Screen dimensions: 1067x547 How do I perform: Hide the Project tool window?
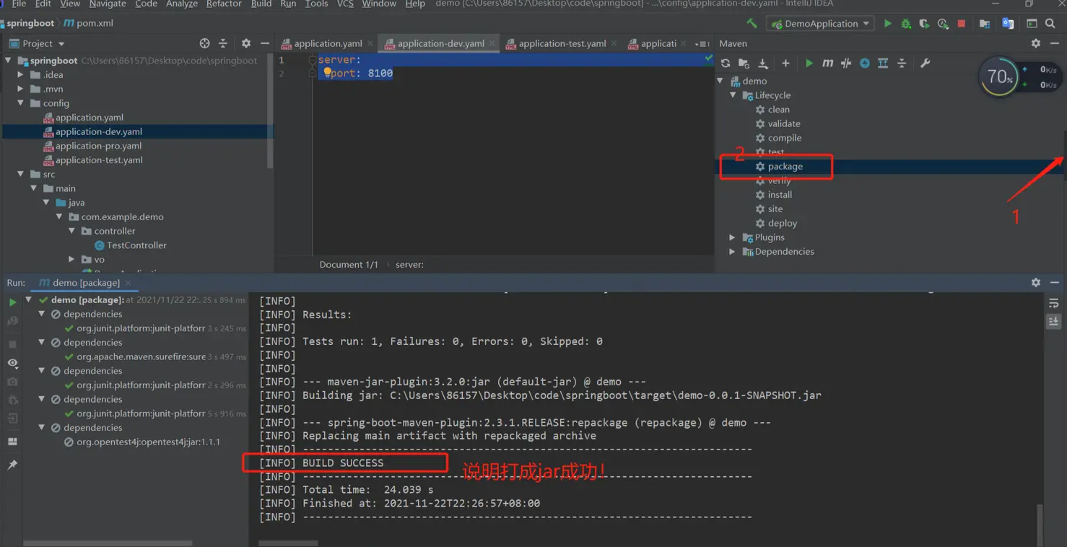264,43
